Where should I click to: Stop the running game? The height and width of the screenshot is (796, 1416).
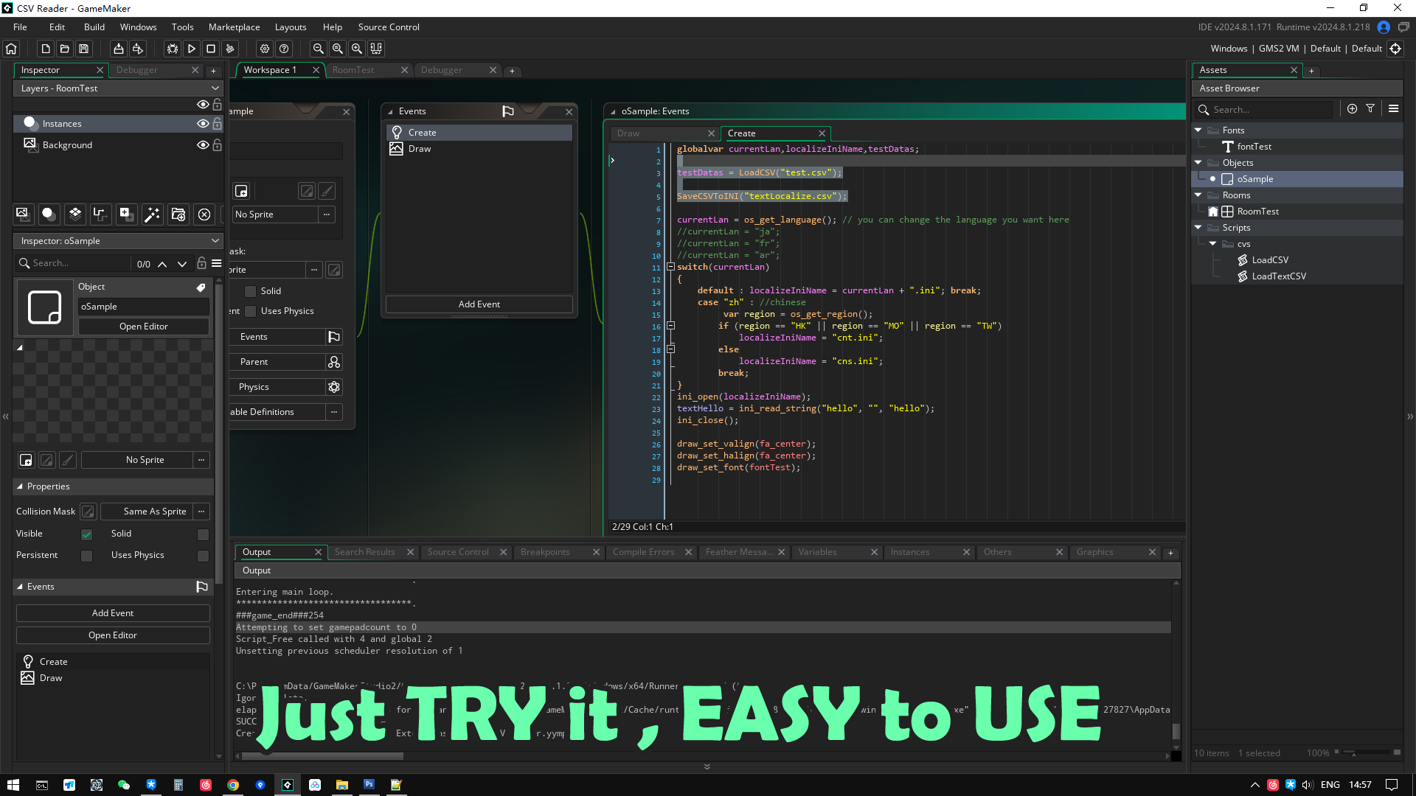(212, 49)
